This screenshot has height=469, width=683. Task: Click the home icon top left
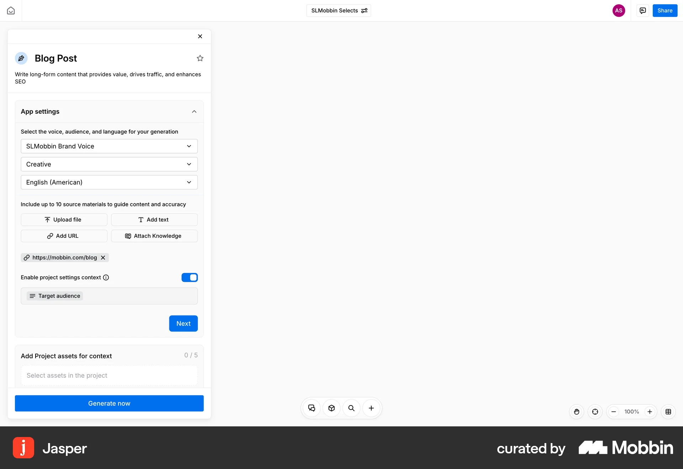click(11, 10)
